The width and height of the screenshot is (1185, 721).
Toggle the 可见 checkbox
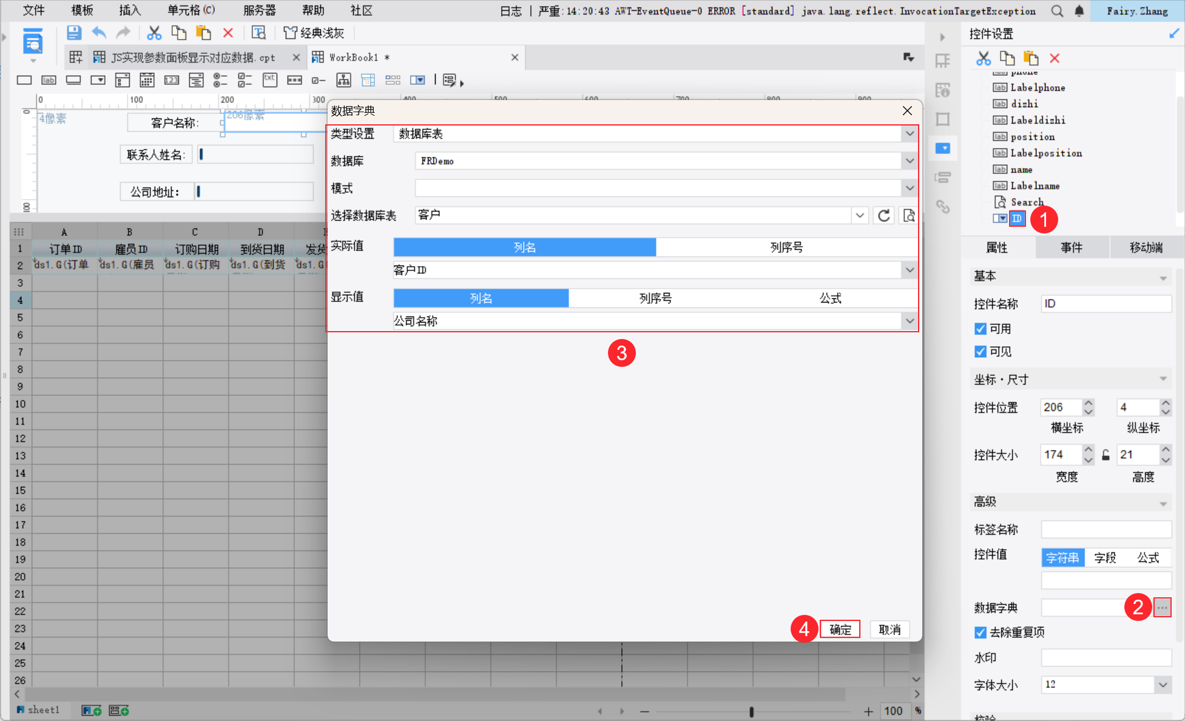coord(981,352)
